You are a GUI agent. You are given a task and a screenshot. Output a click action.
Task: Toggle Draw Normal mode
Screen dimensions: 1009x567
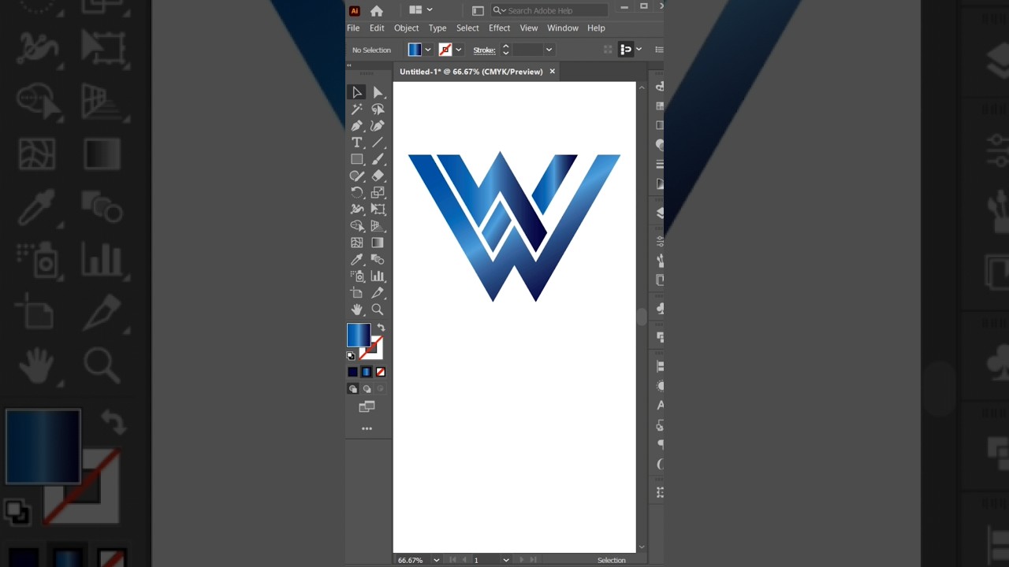(353, 389)
